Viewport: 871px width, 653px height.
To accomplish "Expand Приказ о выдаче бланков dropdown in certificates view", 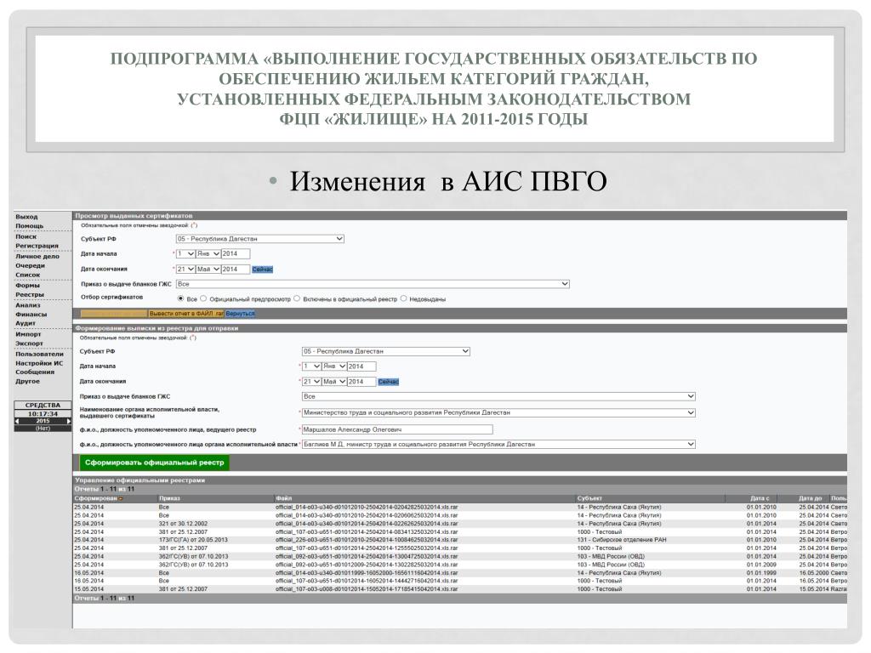I will pos(373,284).
